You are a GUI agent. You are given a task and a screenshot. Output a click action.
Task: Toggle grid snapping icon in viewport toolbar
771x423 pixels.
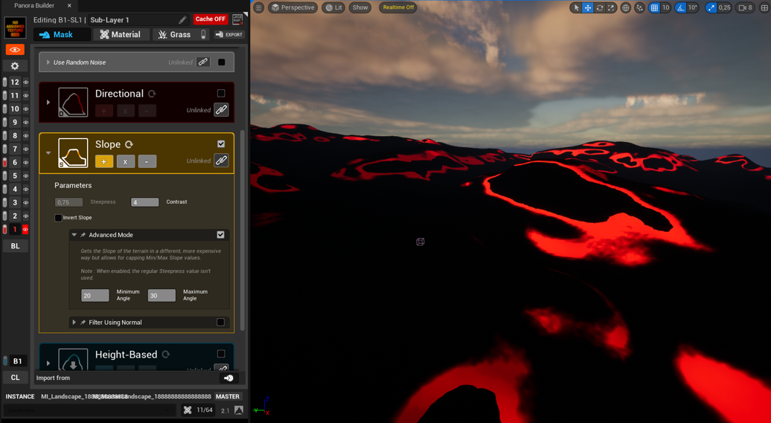point(654,7)
